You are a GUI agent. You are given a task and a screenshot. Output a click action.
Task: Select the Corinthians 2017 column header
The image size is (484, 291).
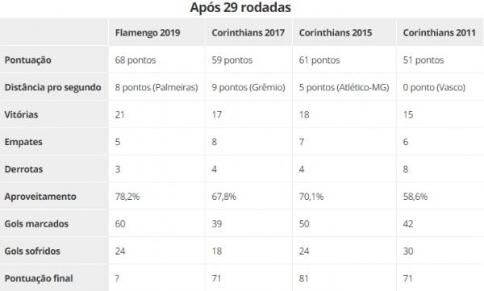pos(248,33)
